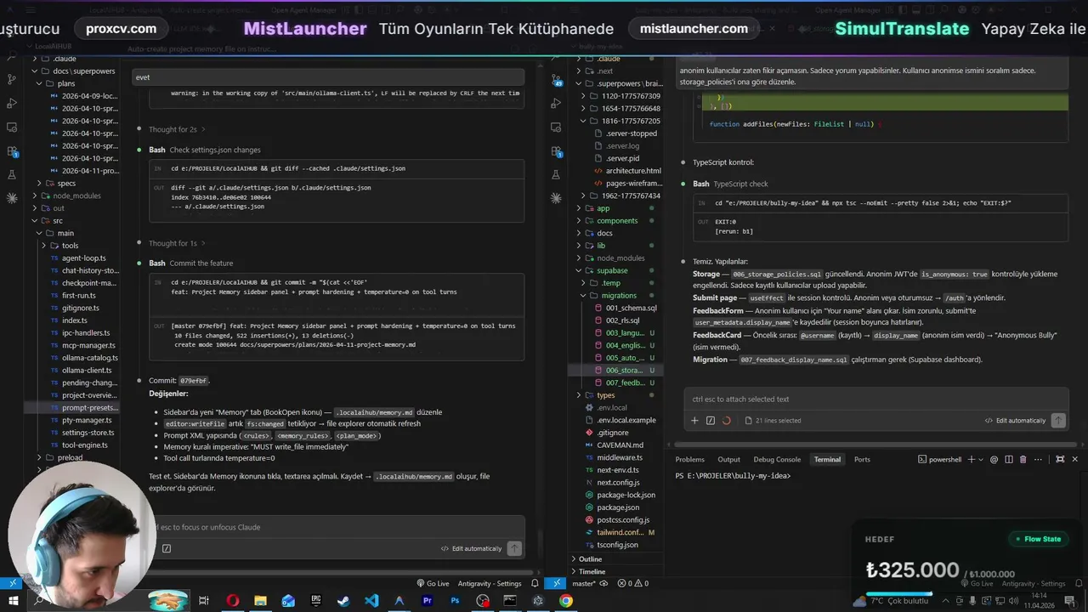
Task: Open new terminal launch profile dropdown
Action: point(983,459)
